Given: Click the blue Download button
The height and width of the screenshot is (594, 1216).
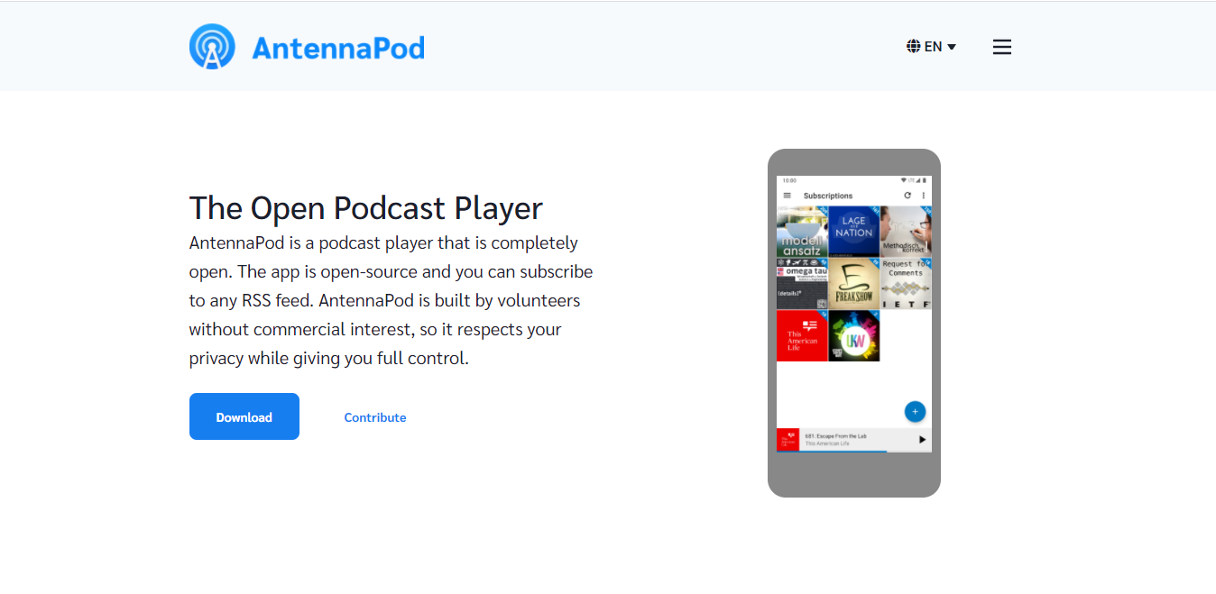Looking at the screenshot, I should click(x=244, y=416).
